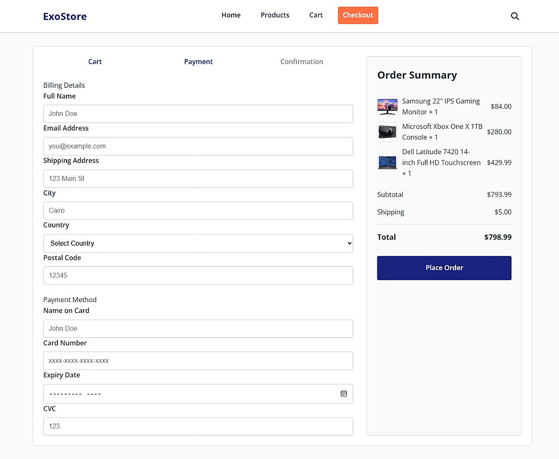Select the Payment step tab

point(198,61)
